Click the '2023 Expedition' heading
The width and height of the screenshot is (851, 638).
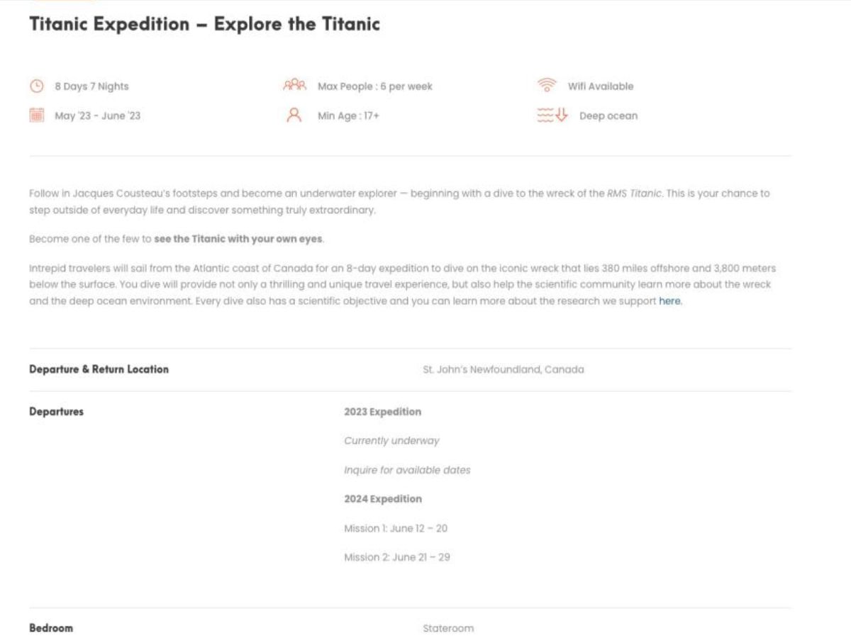[382, 412]
